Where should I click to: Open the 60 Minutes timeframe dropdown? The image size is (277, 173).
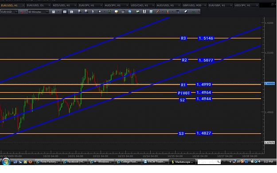tap(47, 12)
